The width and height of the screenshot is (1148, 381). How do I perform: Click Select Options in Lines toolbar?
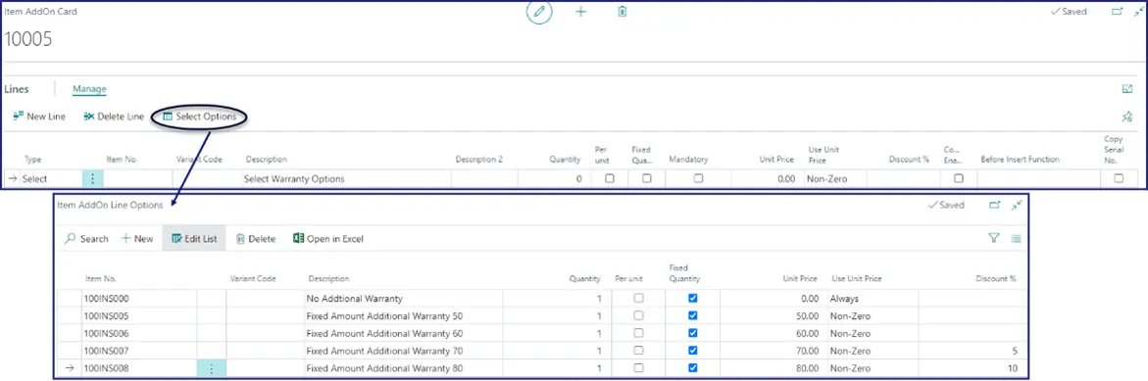(199, 117)
